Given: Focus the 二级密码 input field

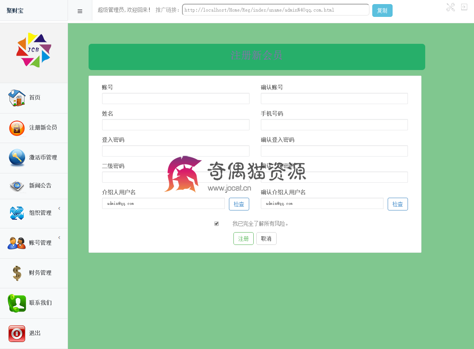Looking at the screenshot, I should [176, 177].
